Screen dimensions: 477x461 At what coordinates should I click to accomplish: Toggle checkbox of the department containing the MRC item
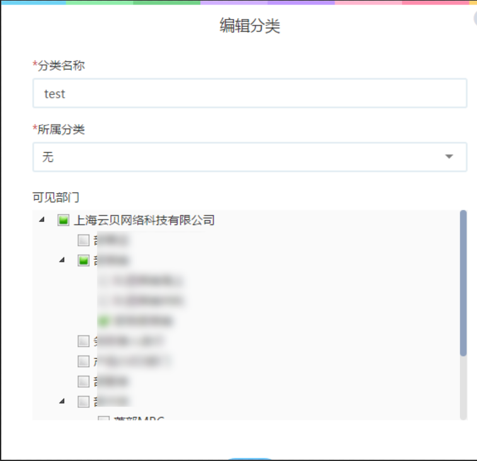coord(83,402)
